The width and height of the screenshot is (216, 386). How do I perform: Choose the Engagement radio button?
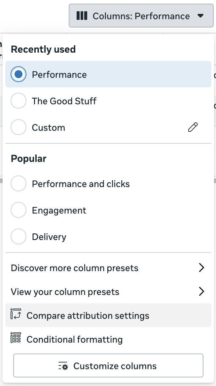point(18,210)
